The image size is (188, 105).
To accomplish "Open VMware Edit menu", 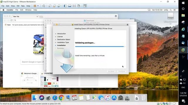I will (8, 6).
